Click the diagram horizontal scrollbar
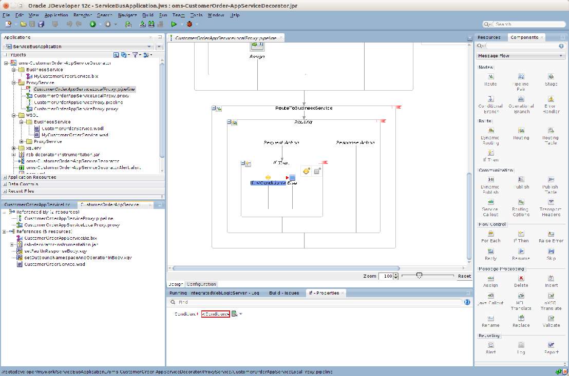 [x=286, y=268]
